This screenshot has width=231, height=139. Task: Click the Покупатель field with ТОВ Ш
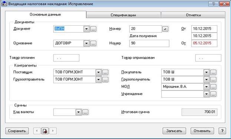point(182,72)
